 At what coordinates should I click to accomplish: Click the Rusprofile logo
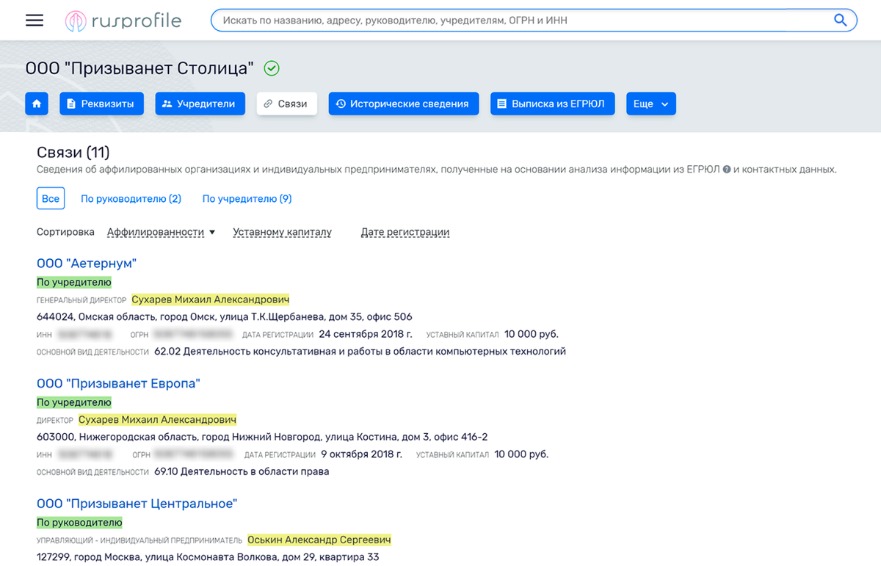[x=123, y=21]
